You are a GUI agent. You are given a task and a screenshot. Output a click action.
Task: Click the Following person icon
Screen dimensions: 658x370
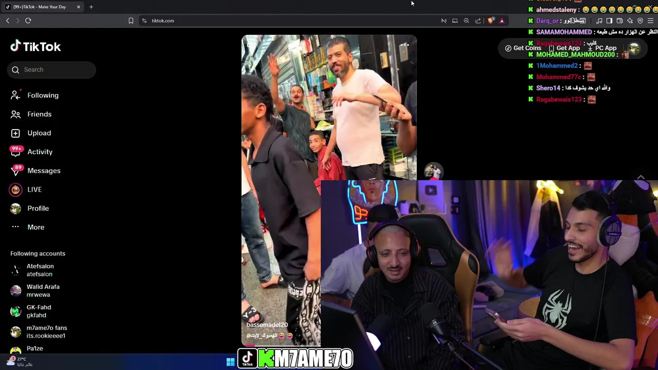(15, 95)
